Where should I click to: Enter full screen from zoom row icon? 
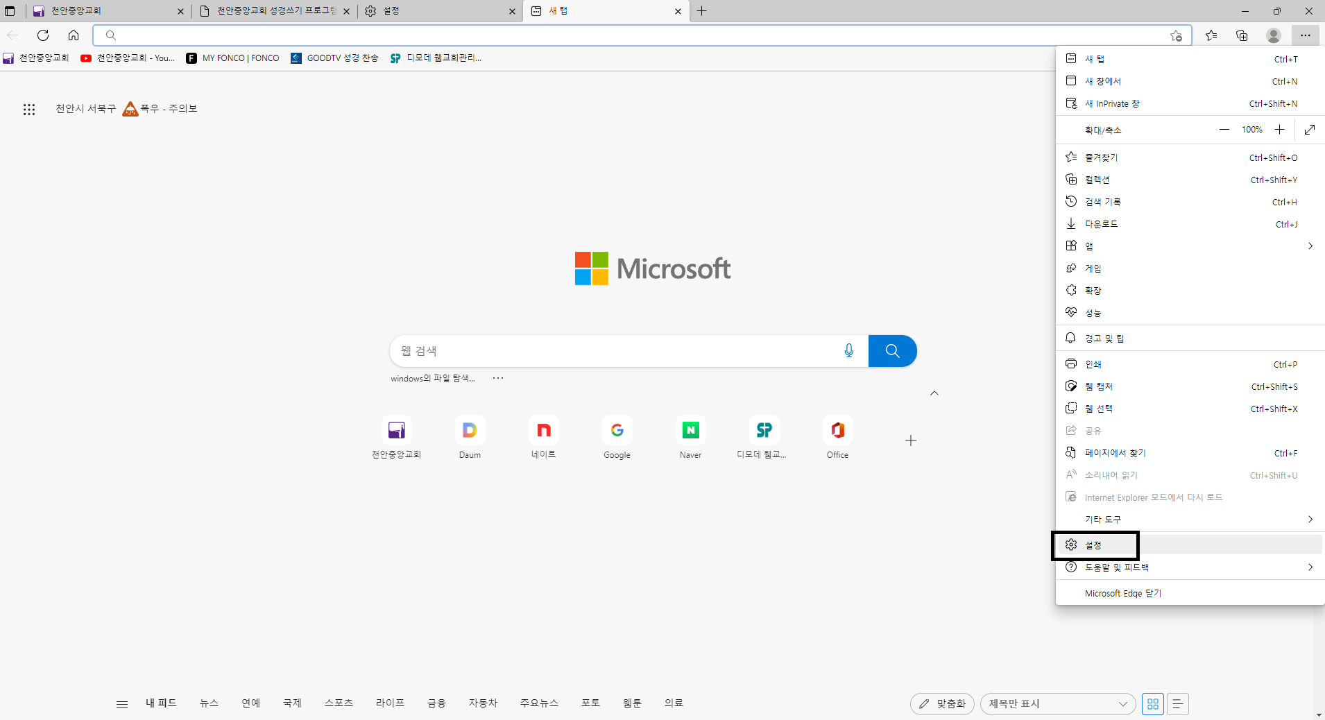coord(1310,130)
